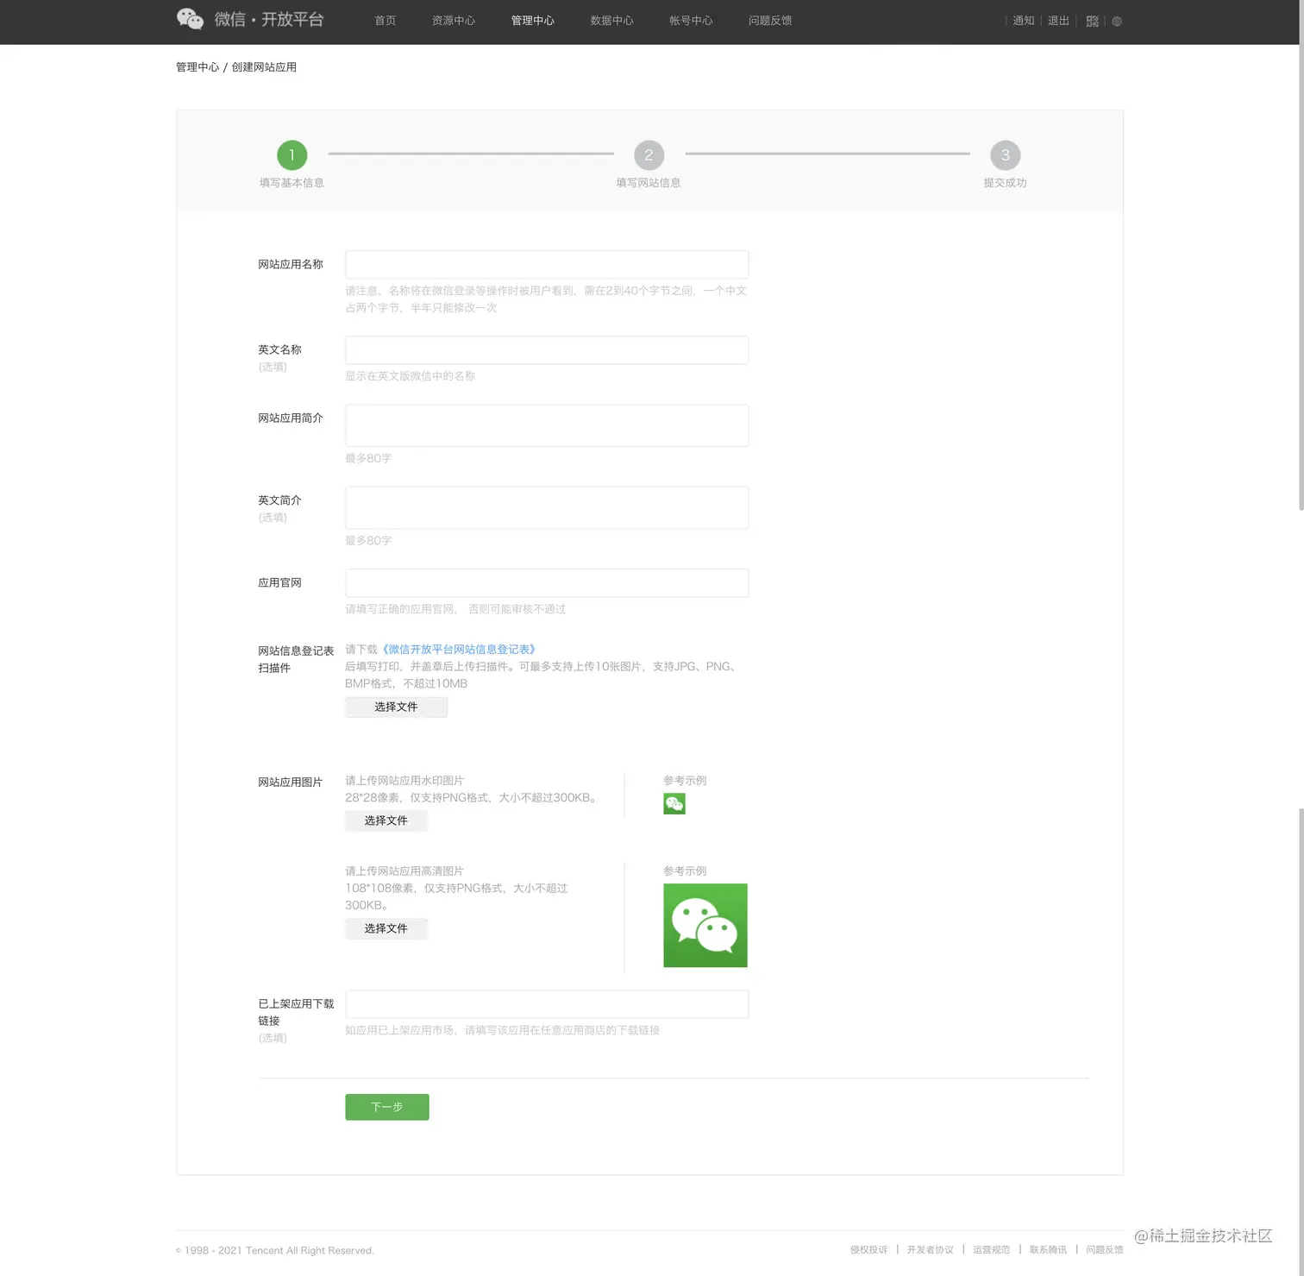Click 选择文件 for the 108*108 HD image
Viewport: 1304px width, 1276px height.
click(386, 928)
